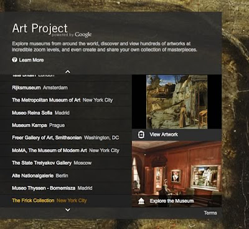Viewport: 249px width, 229px height.
Task: Select Alte Nationalgalerie Berlin
Action: pyautogui.click(x=65, y=175)
